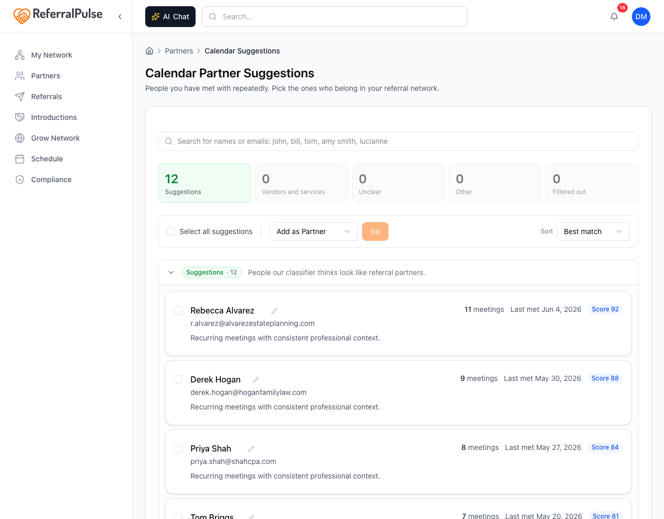
Task: Edit Priya Shah's name with the pencil icon
Action: 251,449
